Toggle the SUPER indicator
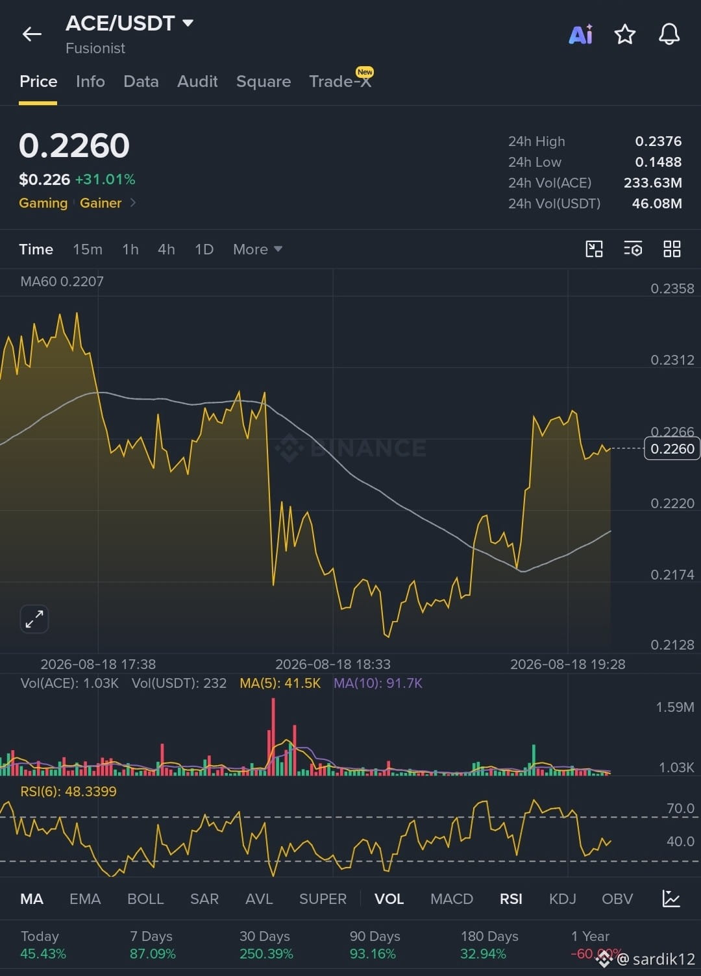701x976 pixels. pyautogui.click(x=323, y=899)
